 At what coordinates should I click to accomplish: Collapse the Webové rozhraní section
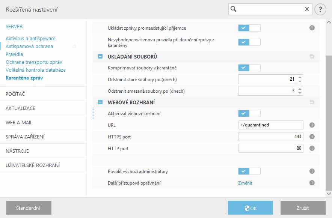pyautogui.click(x=100, y=102)
